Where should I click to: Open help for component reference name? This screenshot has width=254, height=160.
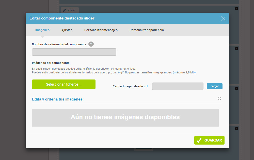point(91,44)
